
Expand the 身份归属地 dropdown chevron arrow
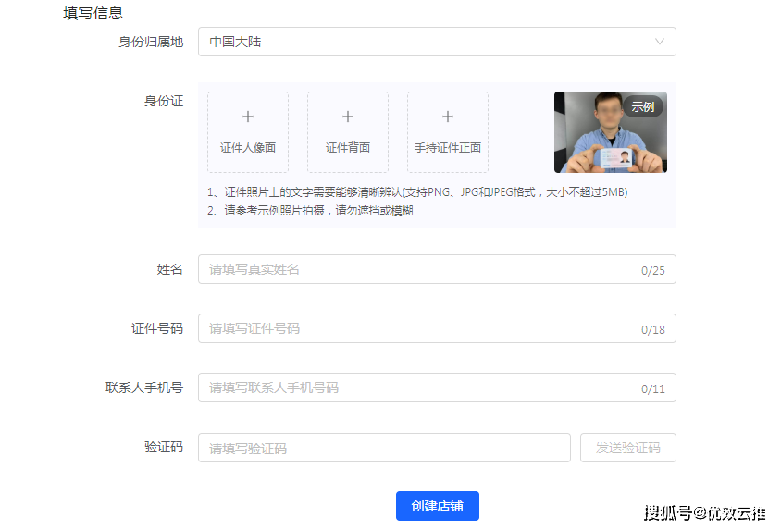coord(660,42)
